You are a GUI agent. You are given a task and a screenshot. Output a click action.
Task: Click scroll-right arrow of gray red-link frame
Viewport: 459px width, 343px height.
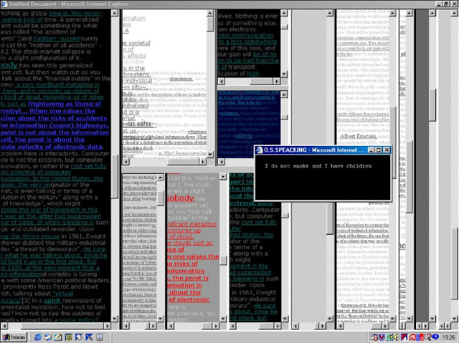click(x=216, y=326)
